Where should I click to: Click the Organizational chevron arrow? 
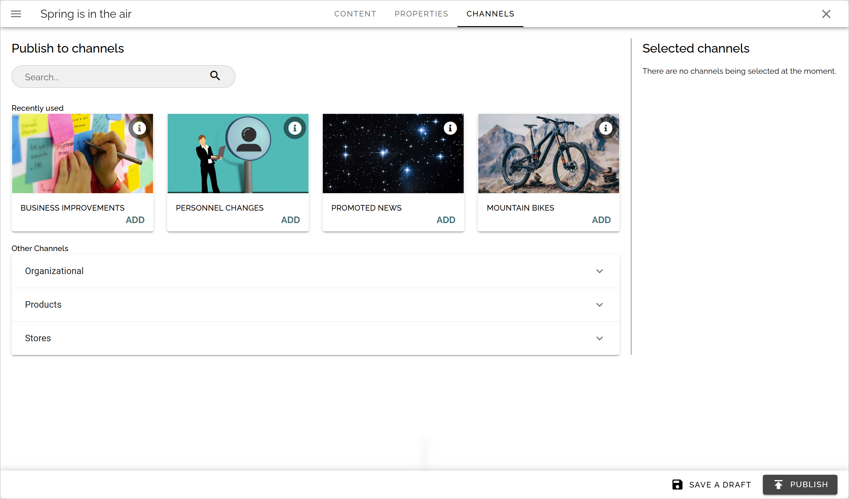pos(599,271)
